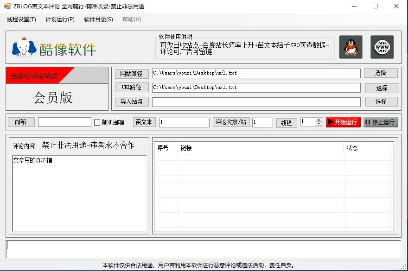Click the 状态 column header
Screen dimensions: 408x271
pyautogui.click(x=352, y=148)
